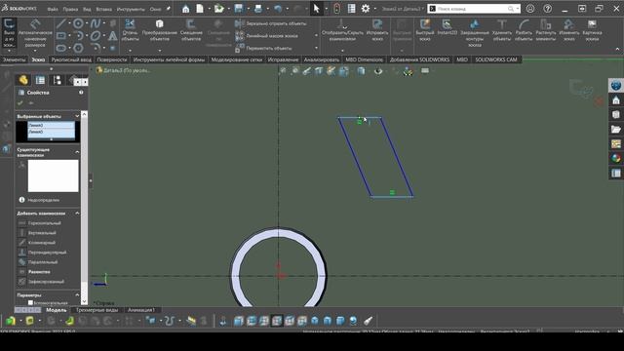
Task: Select the Polygon sketch tool
Action: [x=78, y=48]
